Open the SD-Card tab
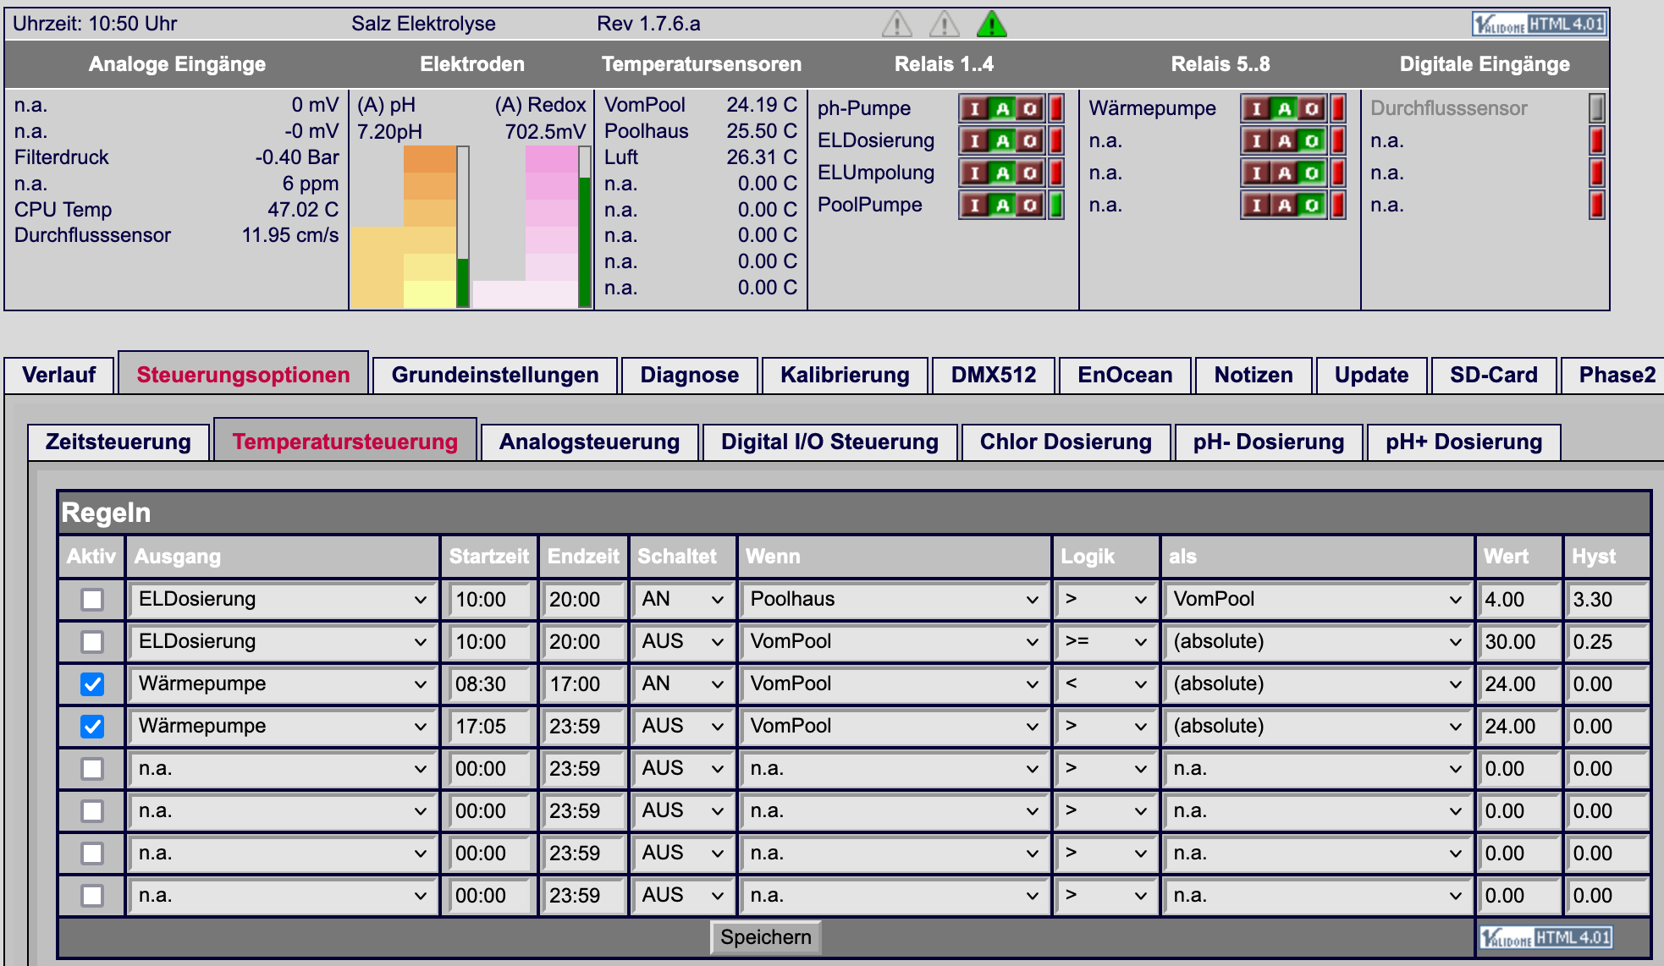 [1493, 375]
